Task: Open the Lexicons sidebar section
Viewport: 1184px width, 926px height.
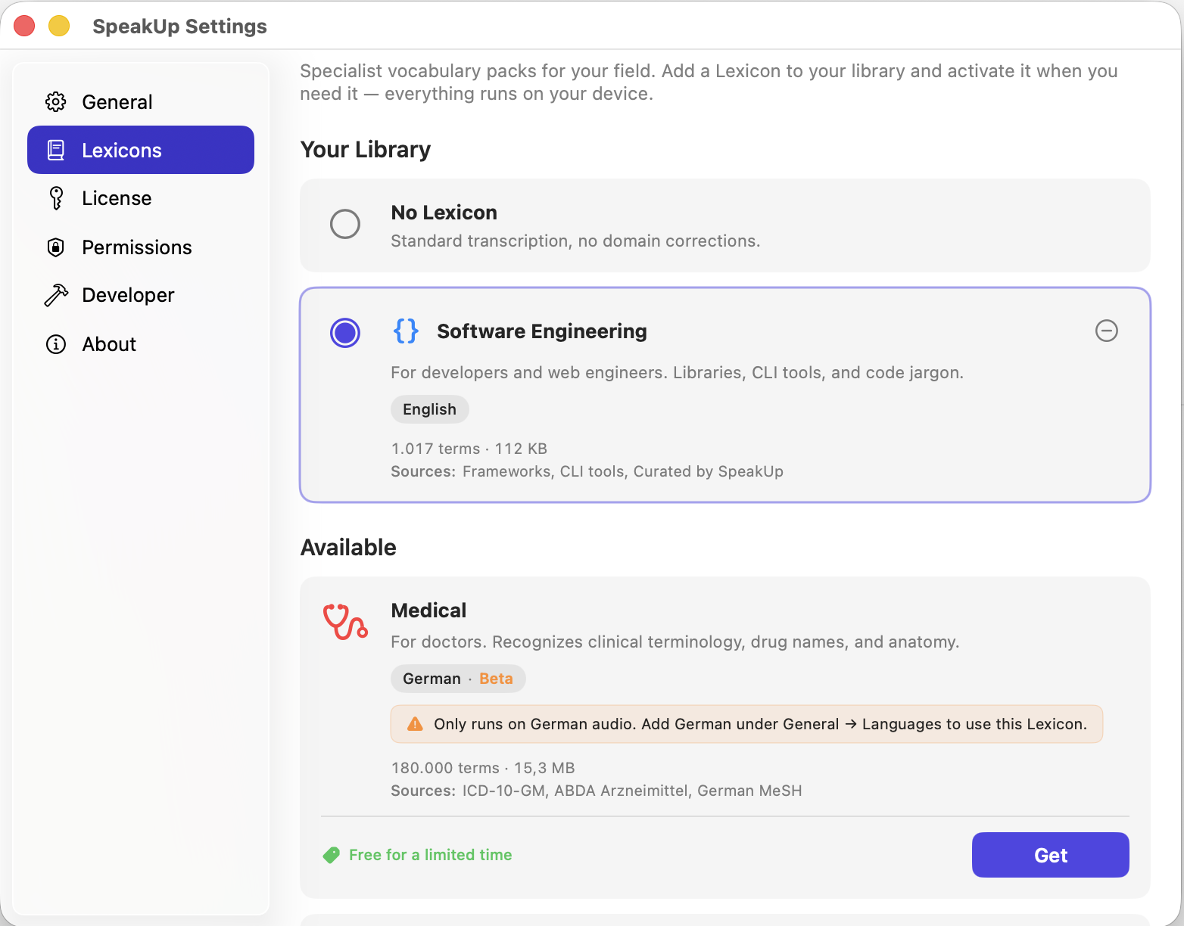Action: click(141, 150)
